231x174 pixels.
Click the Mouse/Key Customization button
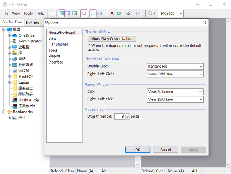112,39
